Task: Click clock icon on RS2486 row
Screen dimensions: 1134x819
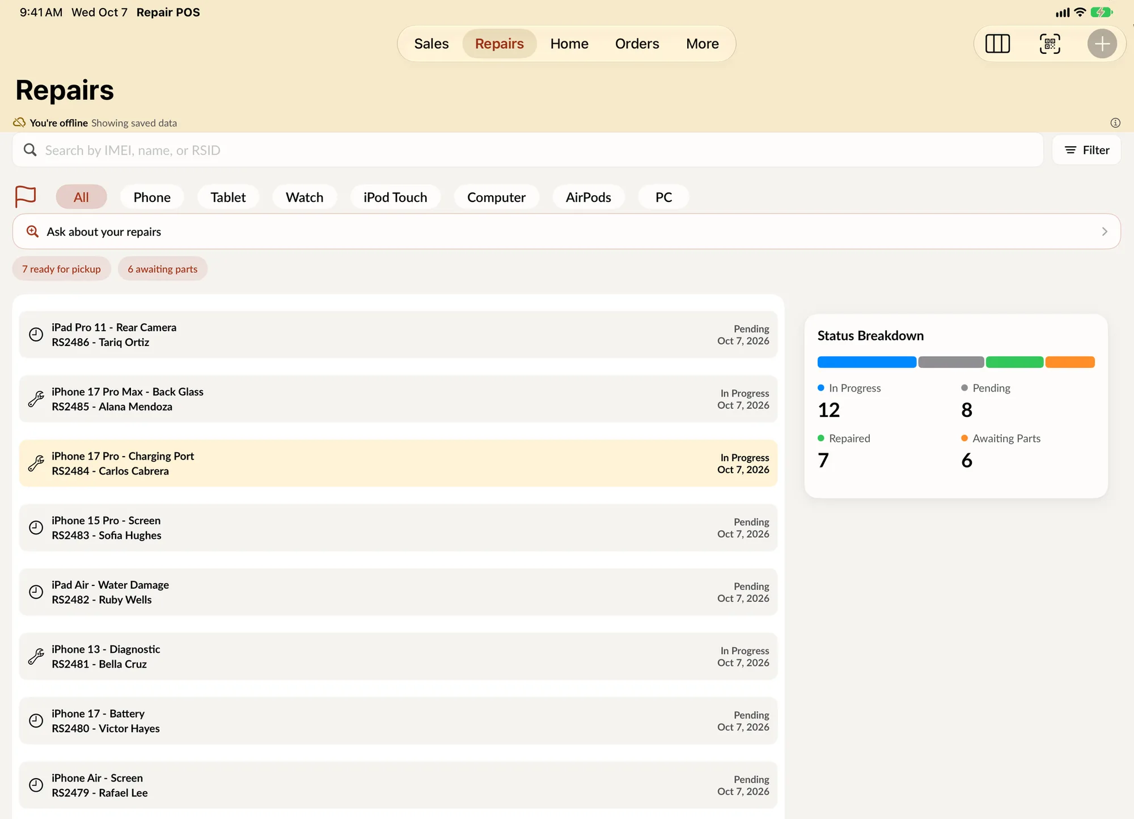Action: (36, 335)
